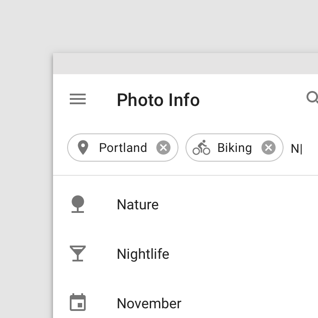This screenshot has height=318, width=318.
Task: Click the Photo Info title
Action: (x=158, y=99)
